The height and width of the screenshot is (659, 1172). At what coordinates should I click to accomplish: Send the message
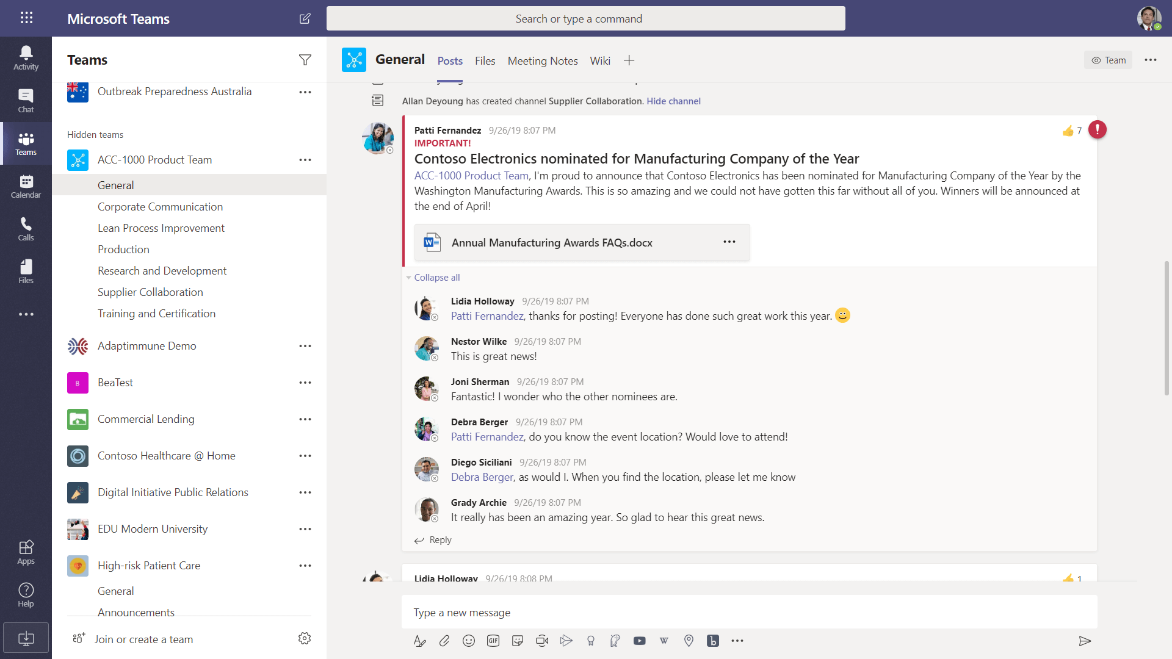1085,641
